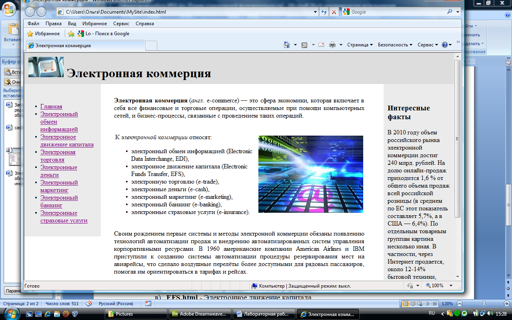This screenshot has width=512, height=320.
Task: Expand the address bar history dropdown
Action: [314, 12]
